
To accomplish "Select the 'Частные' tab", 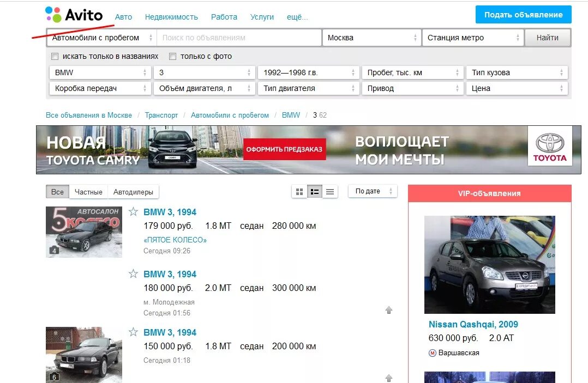I will tap(88, 192).
